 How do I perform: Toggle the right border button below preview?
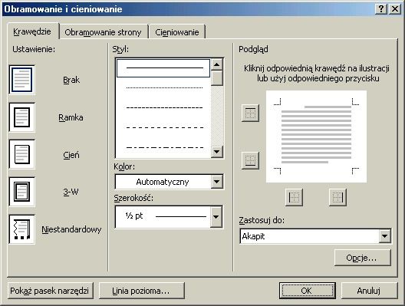(x=337, y=198)
